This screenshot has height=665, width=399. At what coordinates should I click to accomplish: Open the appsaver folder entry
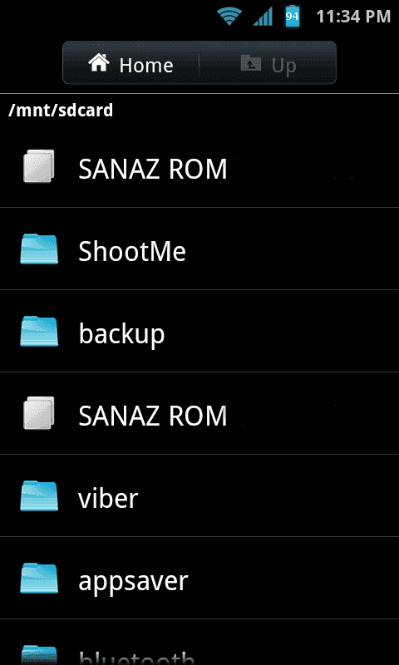tap(199, 578)
